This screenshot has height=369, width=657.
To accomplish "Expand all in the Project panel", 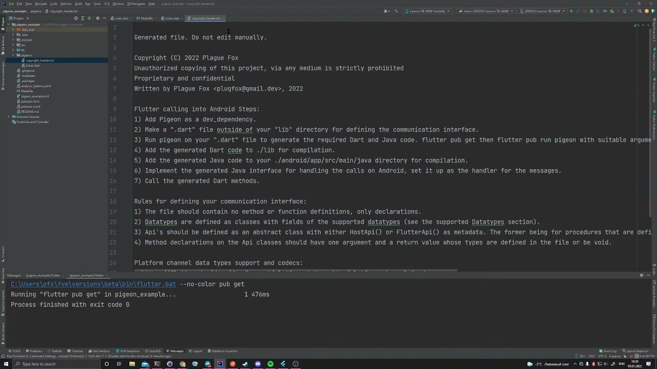I will tap(83, 18).
